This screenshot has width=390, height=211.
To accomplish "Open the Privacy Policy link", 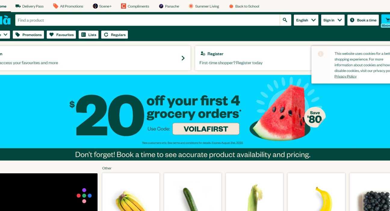I will (x=345, y=77).
